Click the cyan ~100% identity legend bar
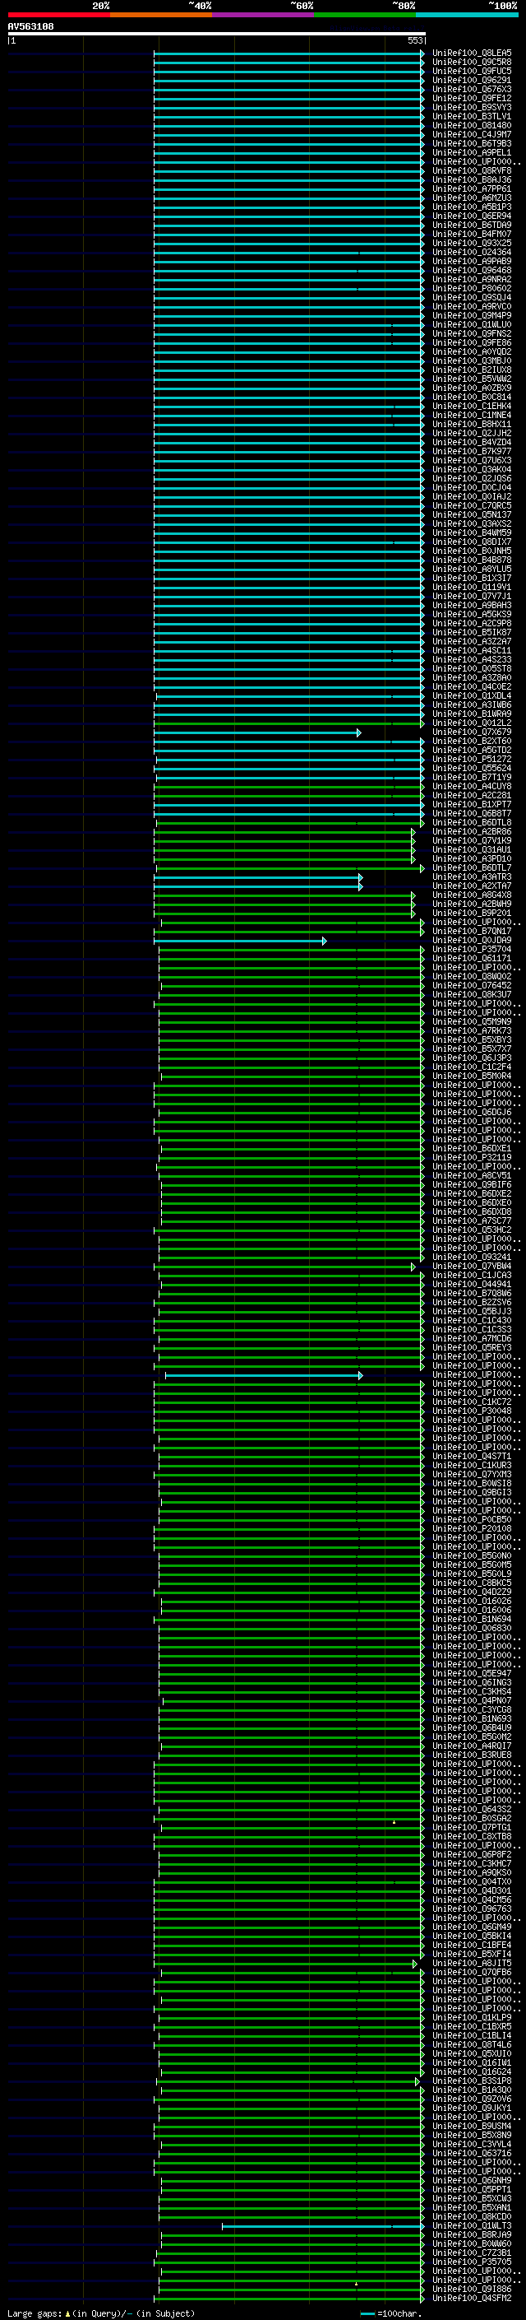The width and height of the screenshot is (526, 2320). point(467,15)
